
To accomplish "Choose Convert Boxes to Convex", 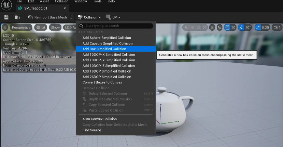I will (x=116, y=82).
